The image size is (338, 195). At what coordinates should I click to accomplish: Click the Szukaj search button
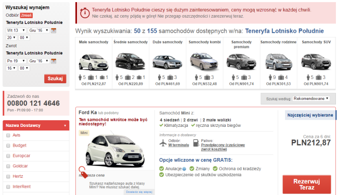point(55,79)
